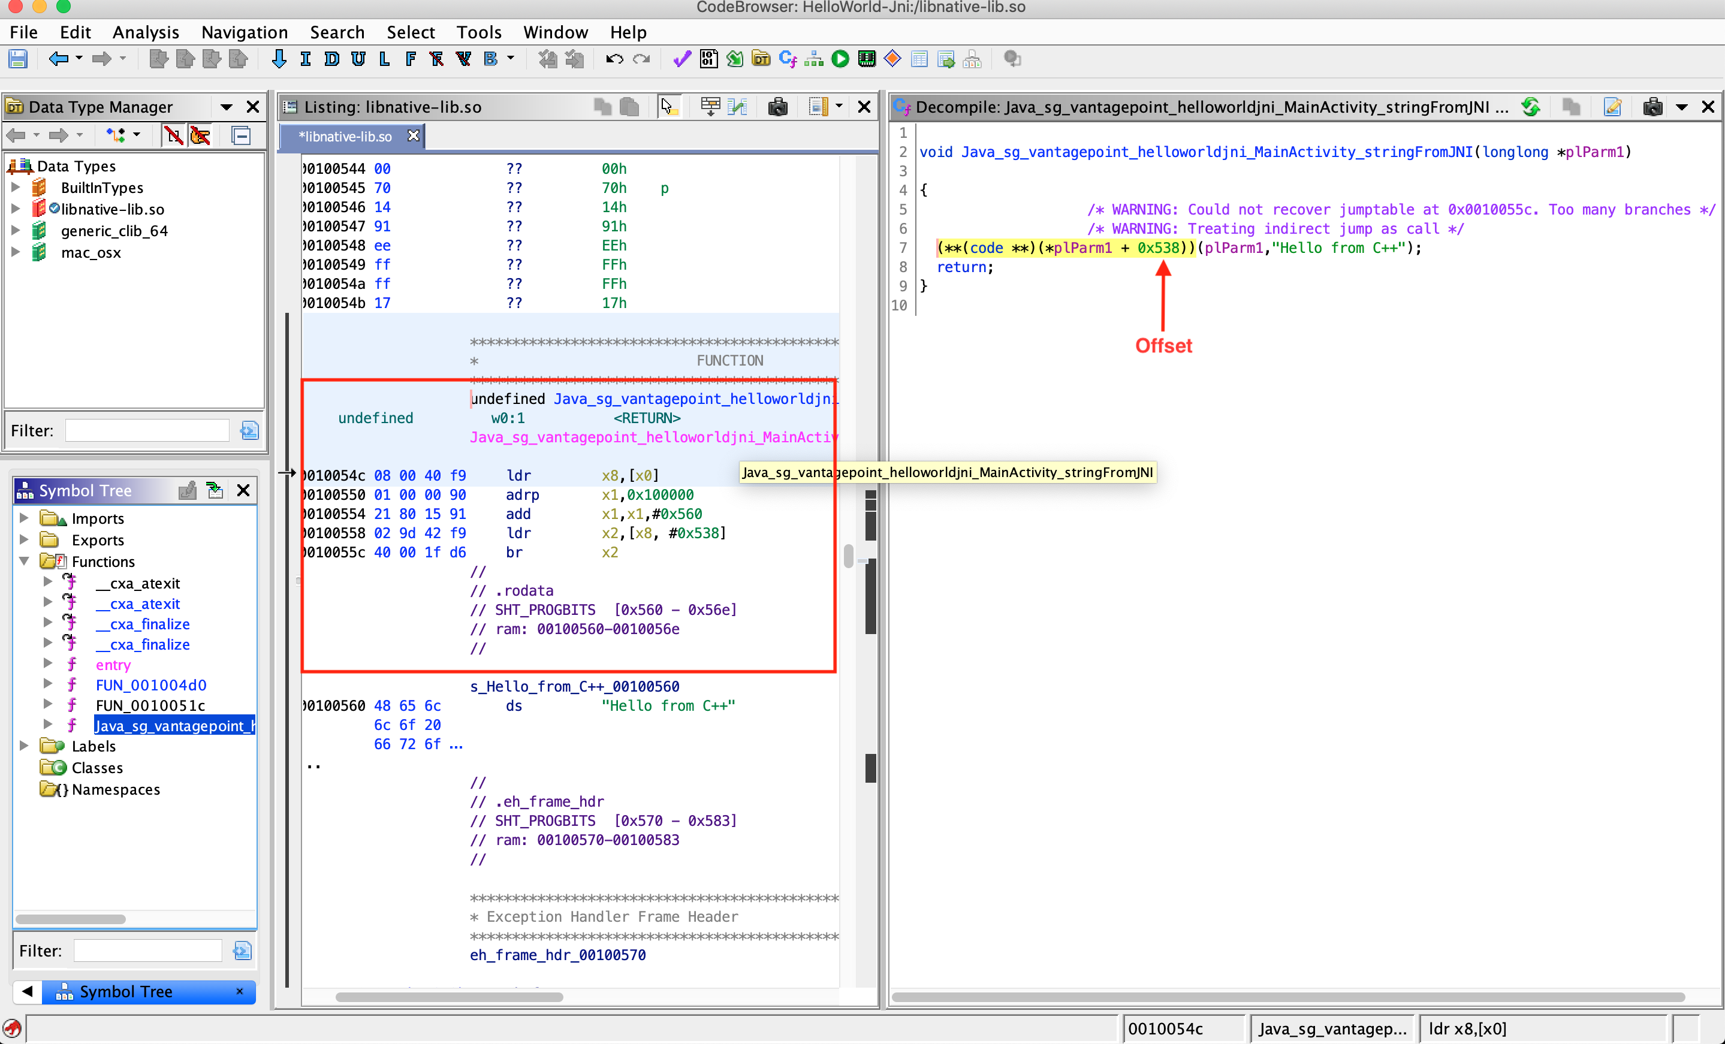Click the Undo arrow in toolbar
The height and width of the screenshot is (1044, 1725).
pyautogui.click(x=614, y=59)
